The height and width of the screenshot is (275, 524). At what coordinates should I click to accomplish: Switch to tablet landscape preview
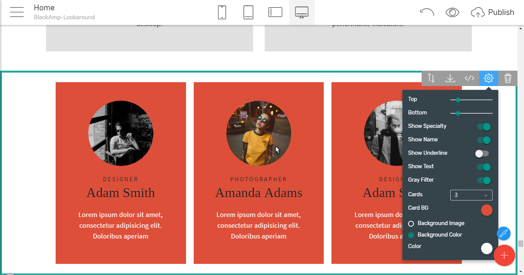[275, 12]
